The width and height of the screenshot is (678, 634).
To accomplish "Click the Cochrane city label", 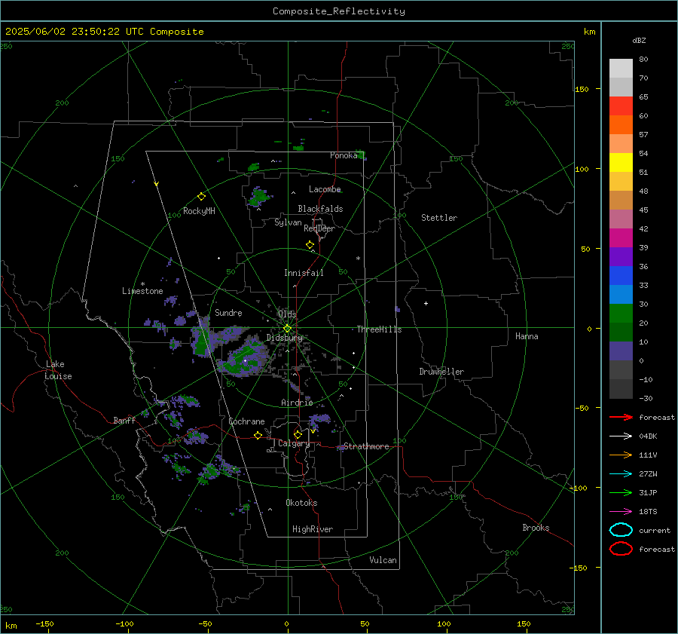I will point(246,421).
